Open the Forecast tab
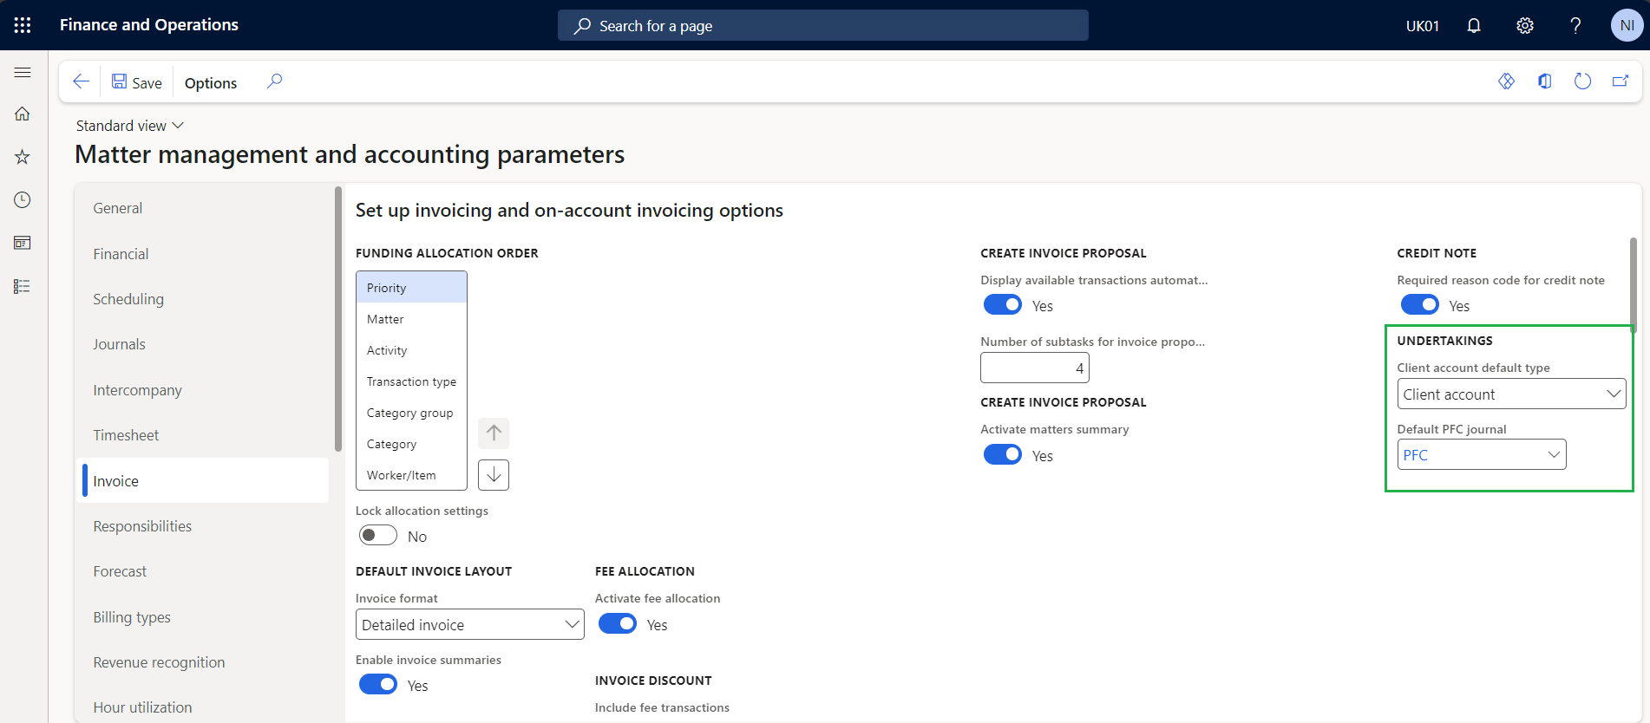The height and width of the screenshot is (723, 1650). click(203, 571)
